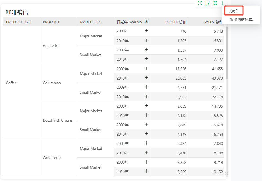The image size is (262, 181).
Task: Expand 2010年 row with profit 1,203
Action: tap(146, 40)
